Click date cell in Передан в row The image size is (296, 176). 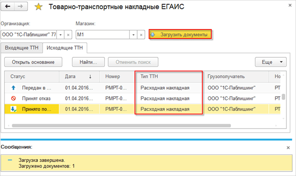click(79, 88)
